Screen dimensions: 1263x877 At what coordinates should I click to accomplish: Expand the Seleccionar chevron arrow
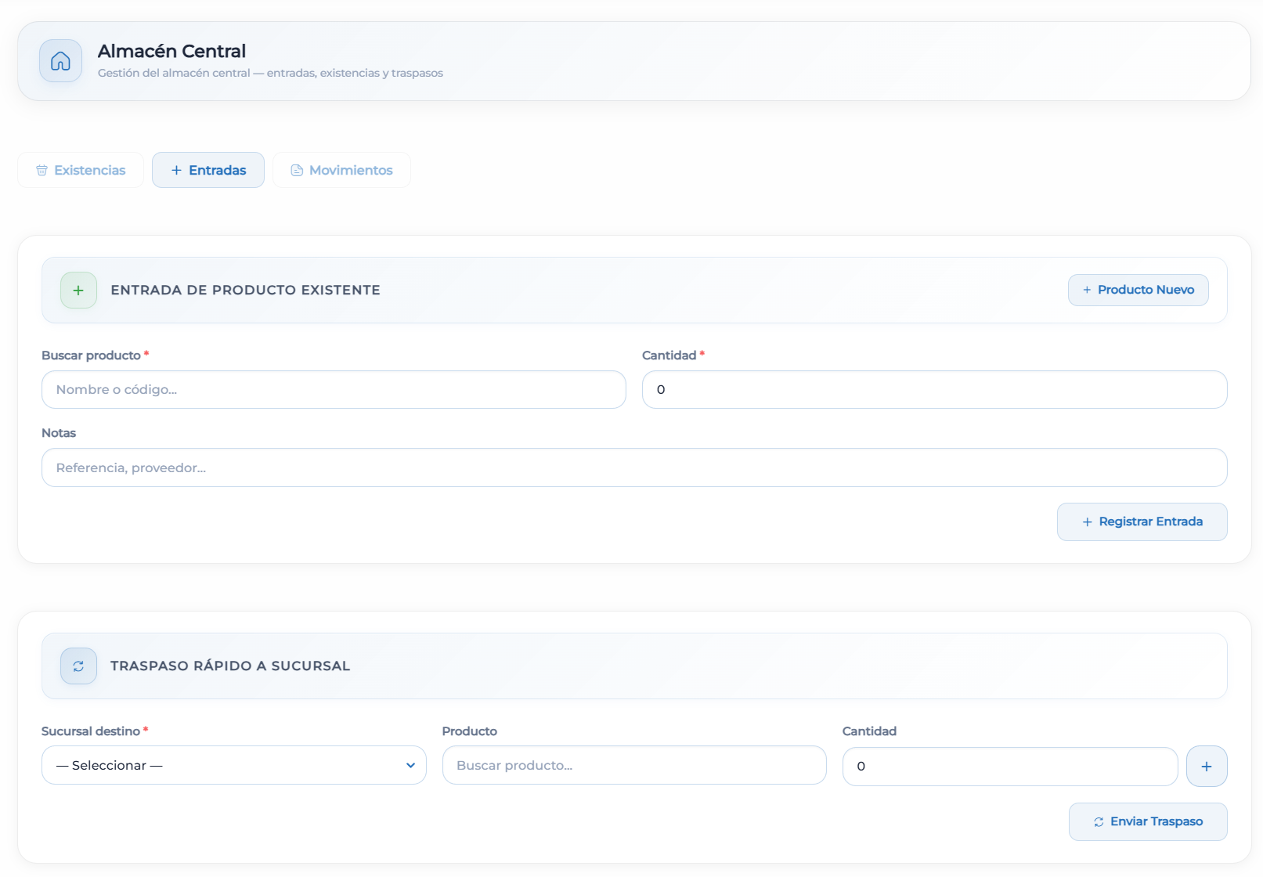tap(410, 765)
